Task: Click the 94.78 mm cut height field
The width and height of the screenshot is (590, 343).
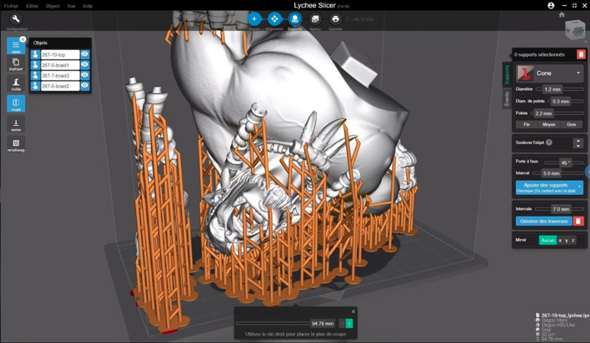Action: pos(323,323)
